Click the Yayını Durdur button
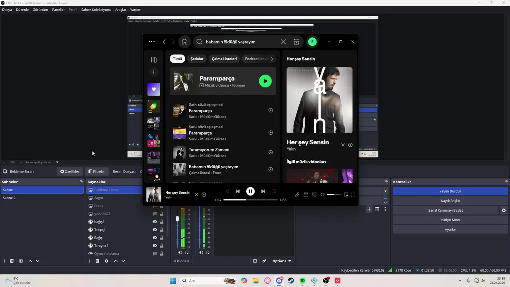The width and height of the screenshot is (510, 287). click(450, 191)
